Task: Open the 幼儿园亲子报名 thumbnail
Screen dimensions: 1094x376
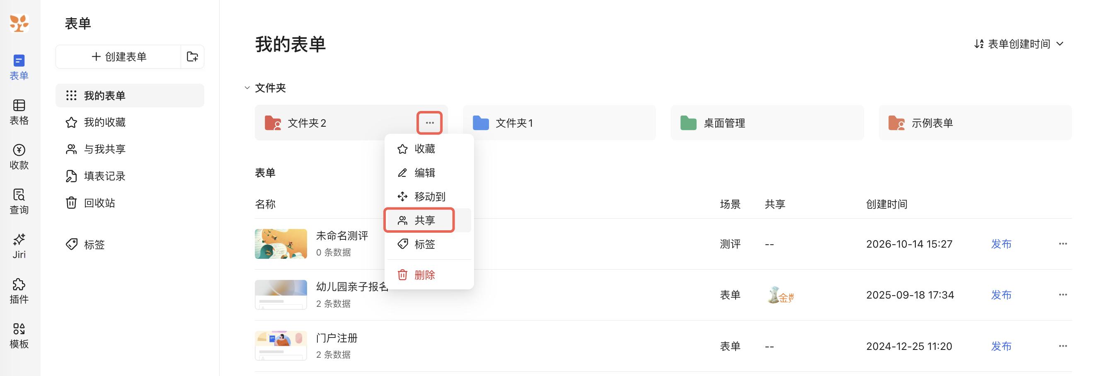Action: click(281, 295)
